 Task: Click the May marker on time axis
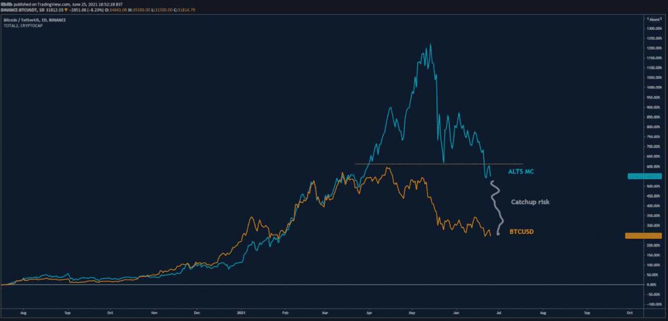pyautogui.click(x=412, y=314)
